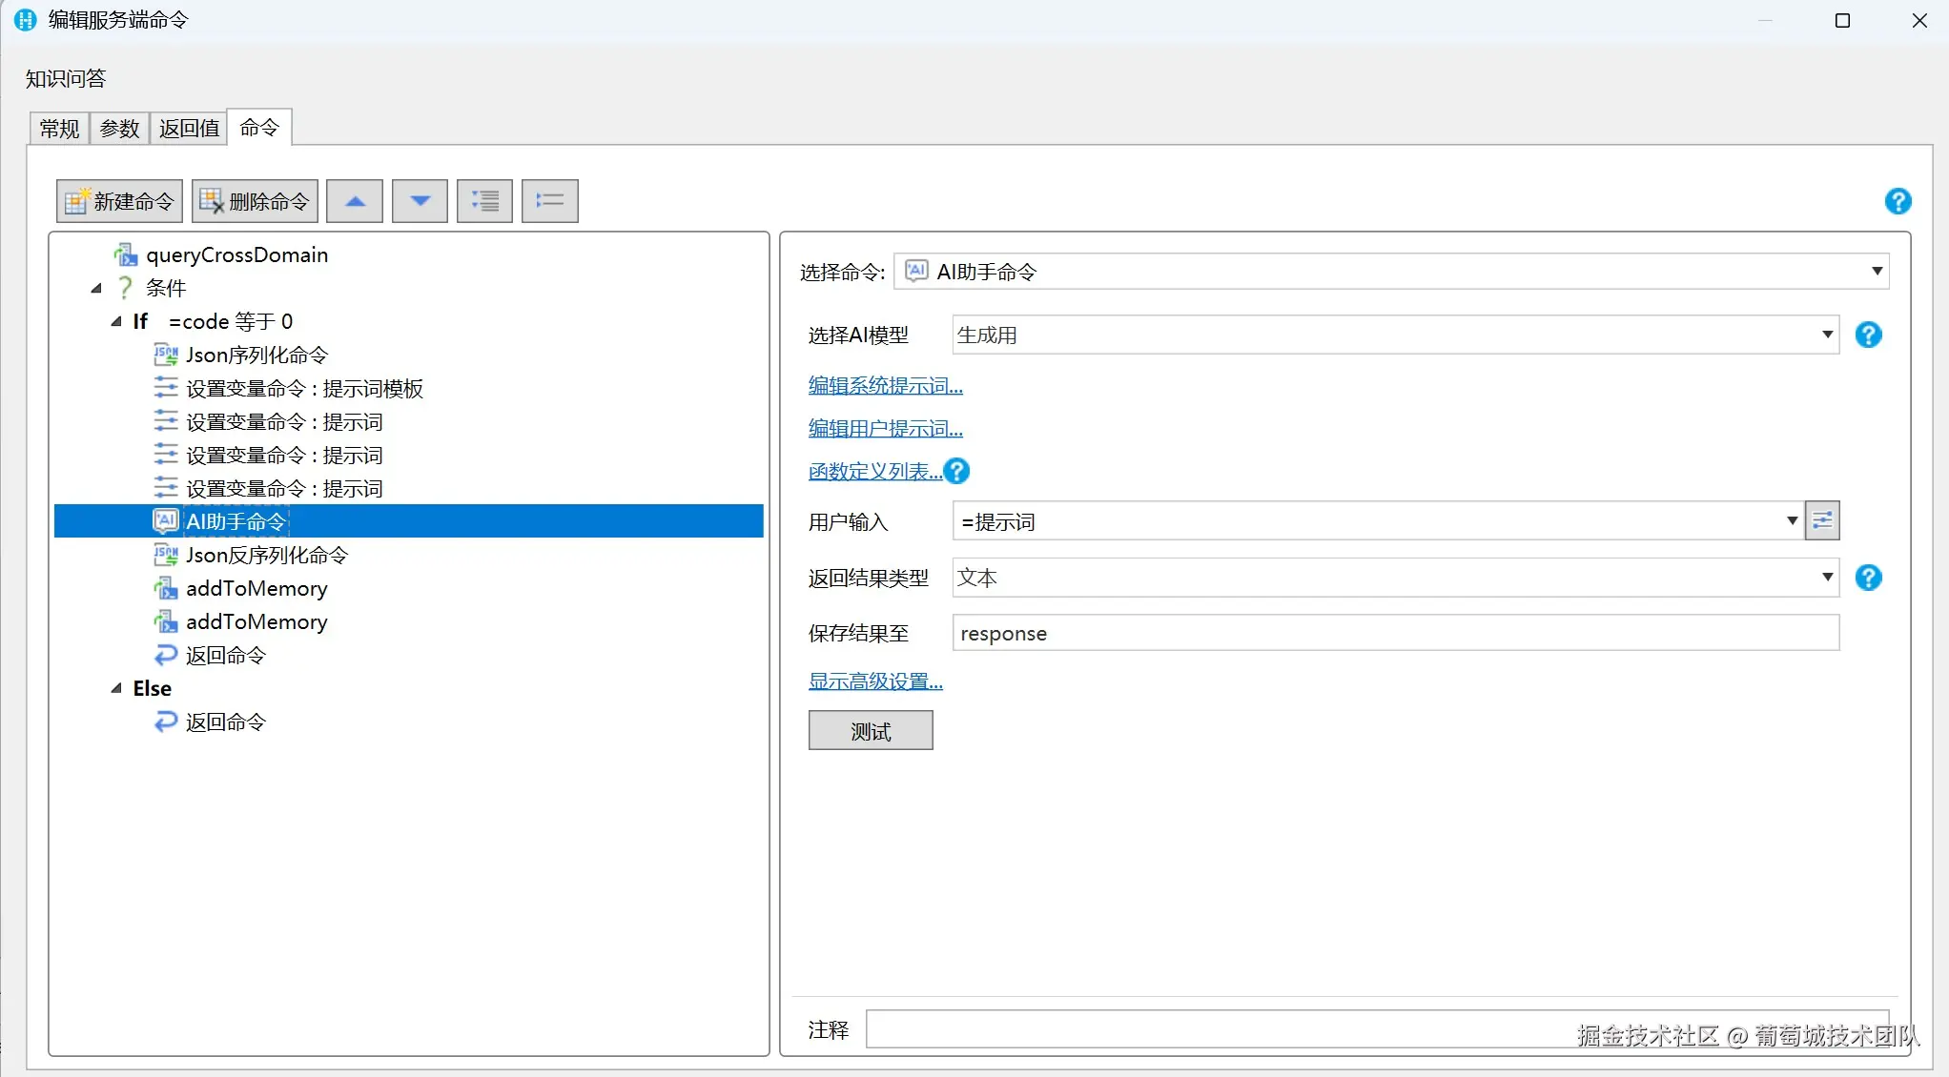This screenshot has width=1949, height=1077.
Task: Click help icon beside return result type
Action: click(x=1868, y=578)
